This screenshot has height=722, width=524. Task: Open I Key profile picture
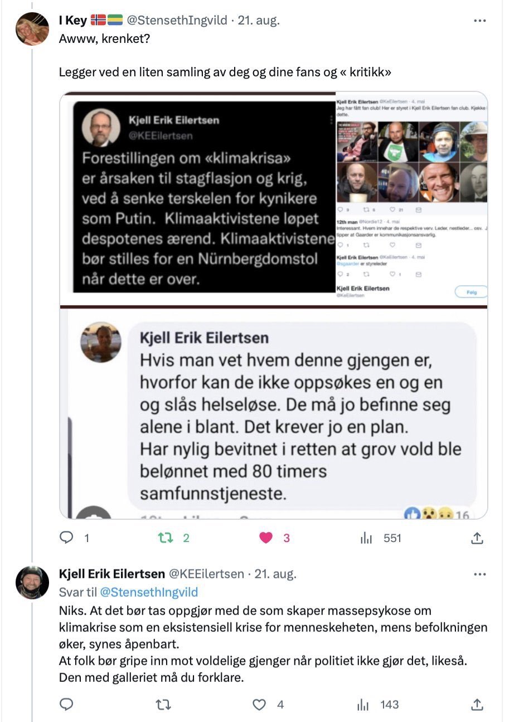click(32, 29)
